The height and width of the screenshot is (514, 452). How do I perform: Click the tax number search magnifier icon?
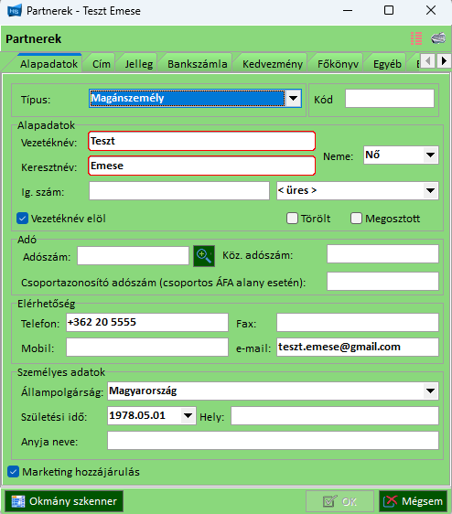point(204,256)
